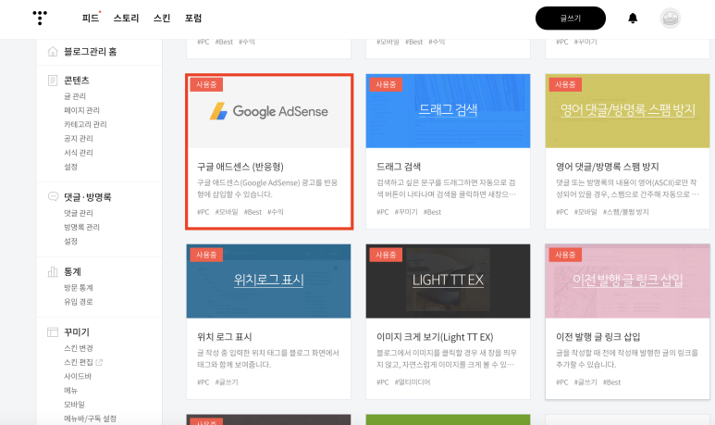Image resolution: width=715 pixels, height=425 pixels.
Task: Go to 블로그관리 홈
Action: (x=91, y=52)
